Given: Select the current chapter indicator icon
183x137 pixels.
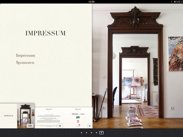Looking at the screenshot, I should (x=101, y=133).
